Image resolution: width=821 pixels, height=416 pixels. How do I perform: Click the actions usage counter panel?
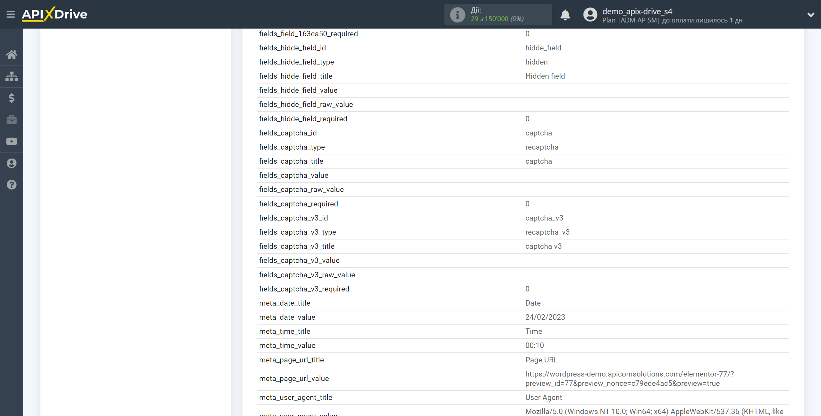coord(498,15)
